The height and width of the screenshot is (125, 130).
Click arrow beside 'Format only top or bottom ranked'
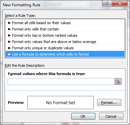click(x=9, y=35)
